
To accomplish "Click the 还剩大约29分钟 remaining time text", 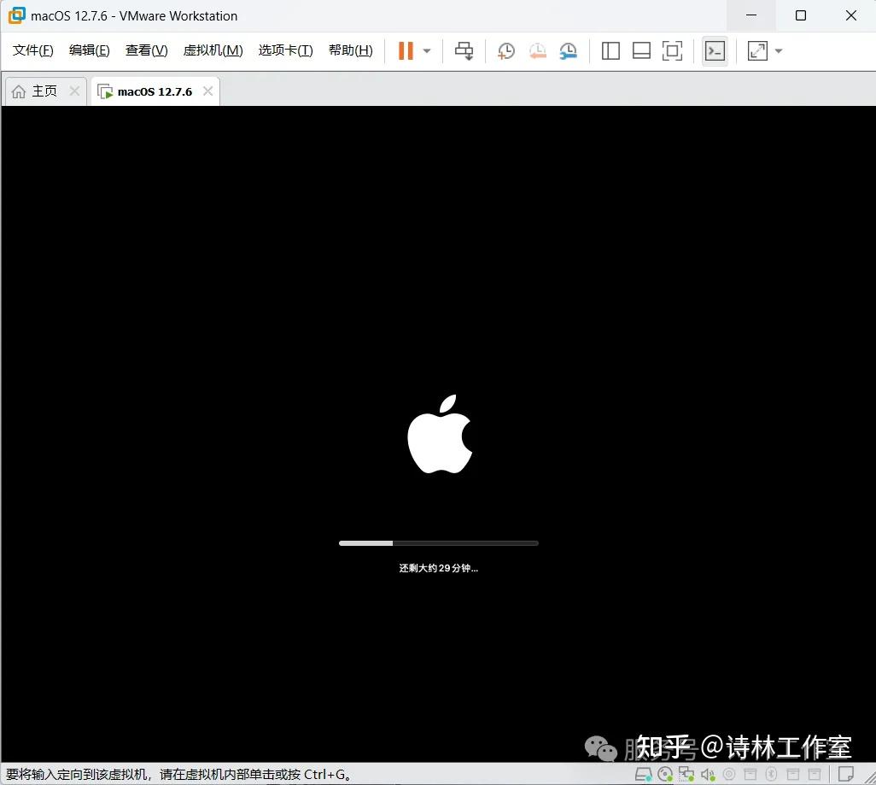I will coord(439,568).
